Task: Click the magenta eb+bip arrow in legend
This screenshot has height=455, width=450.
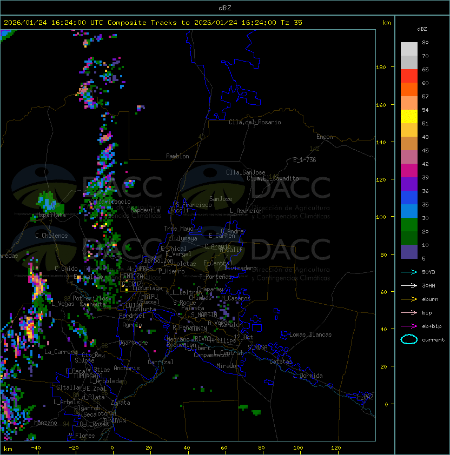Action: [409, 326]
